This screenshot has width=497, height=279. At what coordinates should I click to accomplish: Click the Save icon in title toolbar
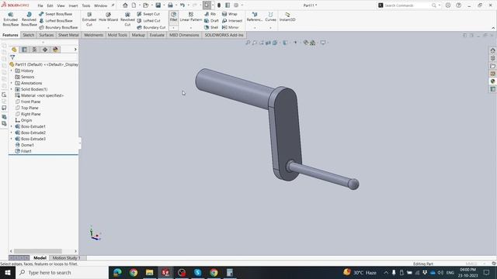pyautogui.click(x=158, y=5)
